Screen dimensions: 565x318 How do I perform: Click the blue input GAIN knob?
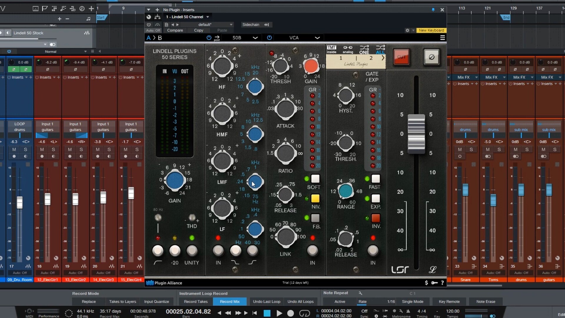175,180
